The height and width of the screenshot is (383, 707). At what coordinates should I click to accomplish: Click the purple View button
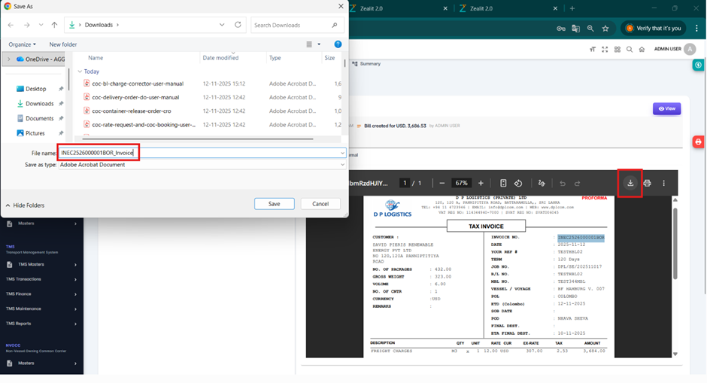[x=666, y=109]
